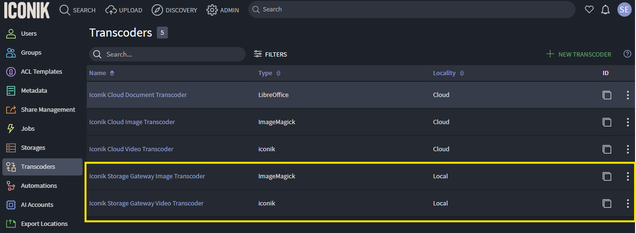The height and width of the screenshot is (233, 636).
Task: Click the Users icon in sidebar
Action: click(x=11, y=34)
